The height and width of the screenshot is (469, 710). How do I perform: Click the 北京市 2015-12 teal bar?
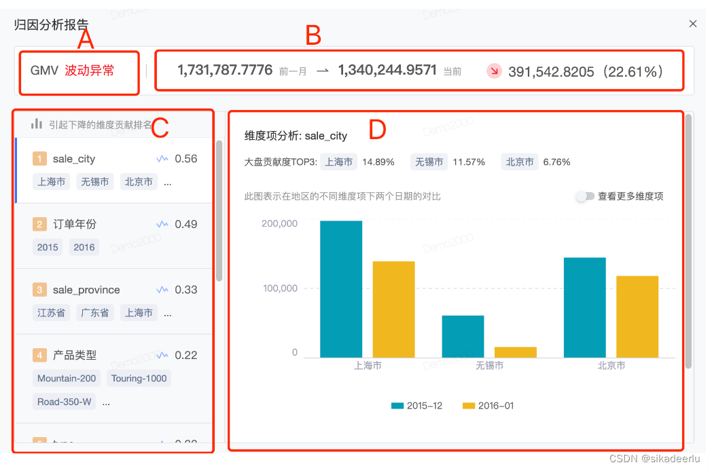point(584,307)
